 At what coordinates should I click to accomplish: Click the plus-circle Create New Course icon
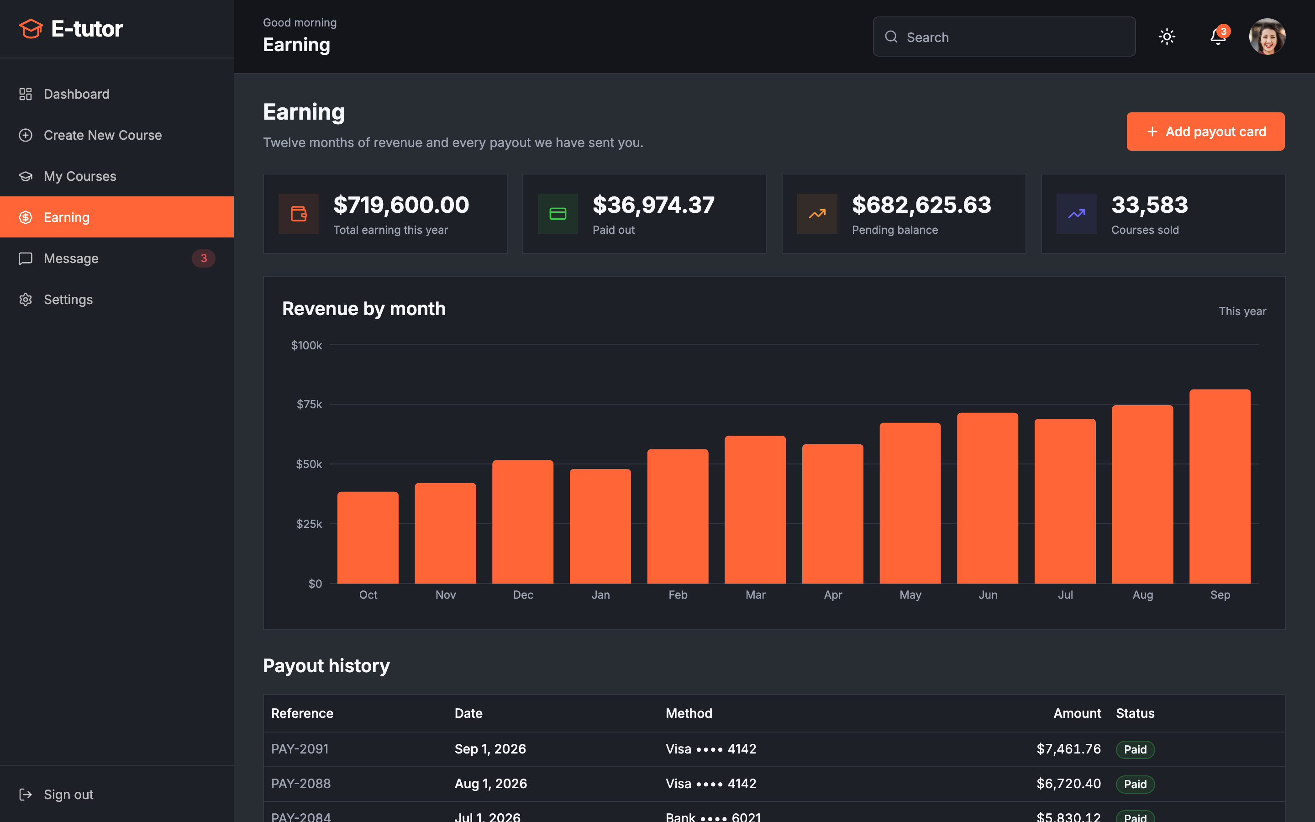click(x=26, y=135)
